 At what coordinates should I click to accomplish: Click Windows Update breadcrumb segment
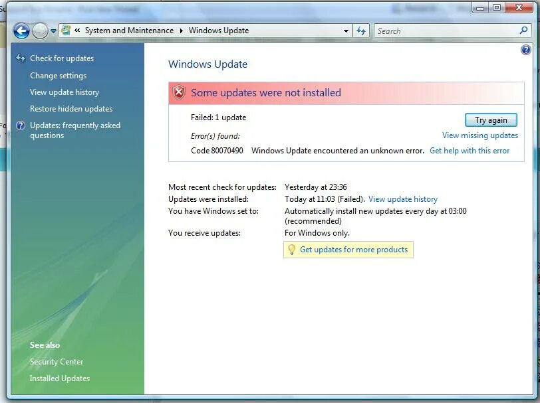[219, 31]
